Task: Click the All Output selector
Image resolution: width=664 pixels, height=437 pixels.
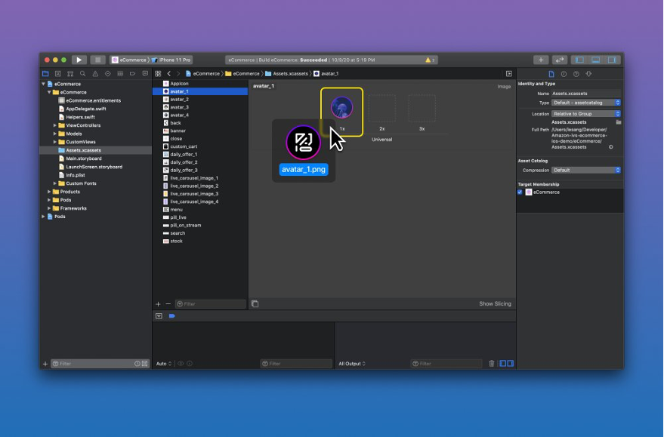Action: coord(352,364)
